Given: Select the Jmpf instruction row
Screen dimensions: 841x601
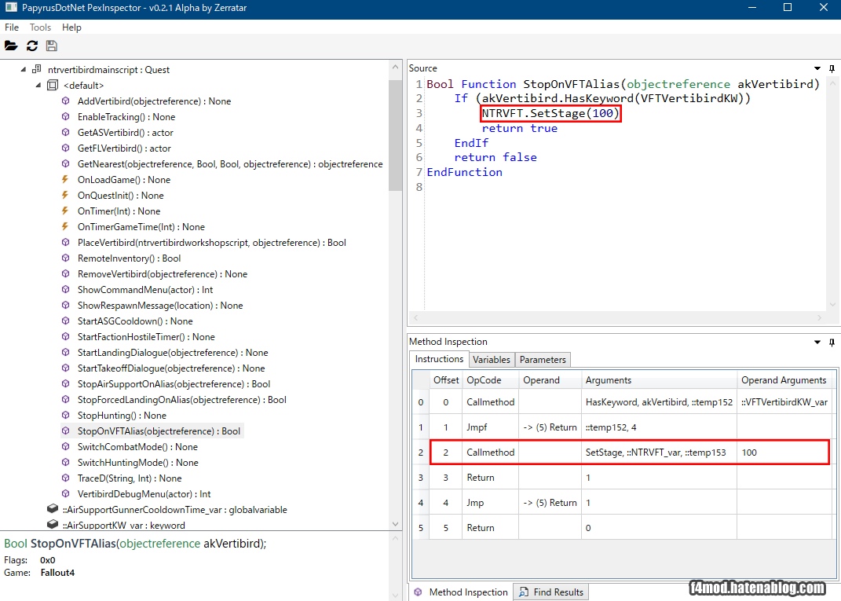Looking at the screenshot, I should pos(622,427).
